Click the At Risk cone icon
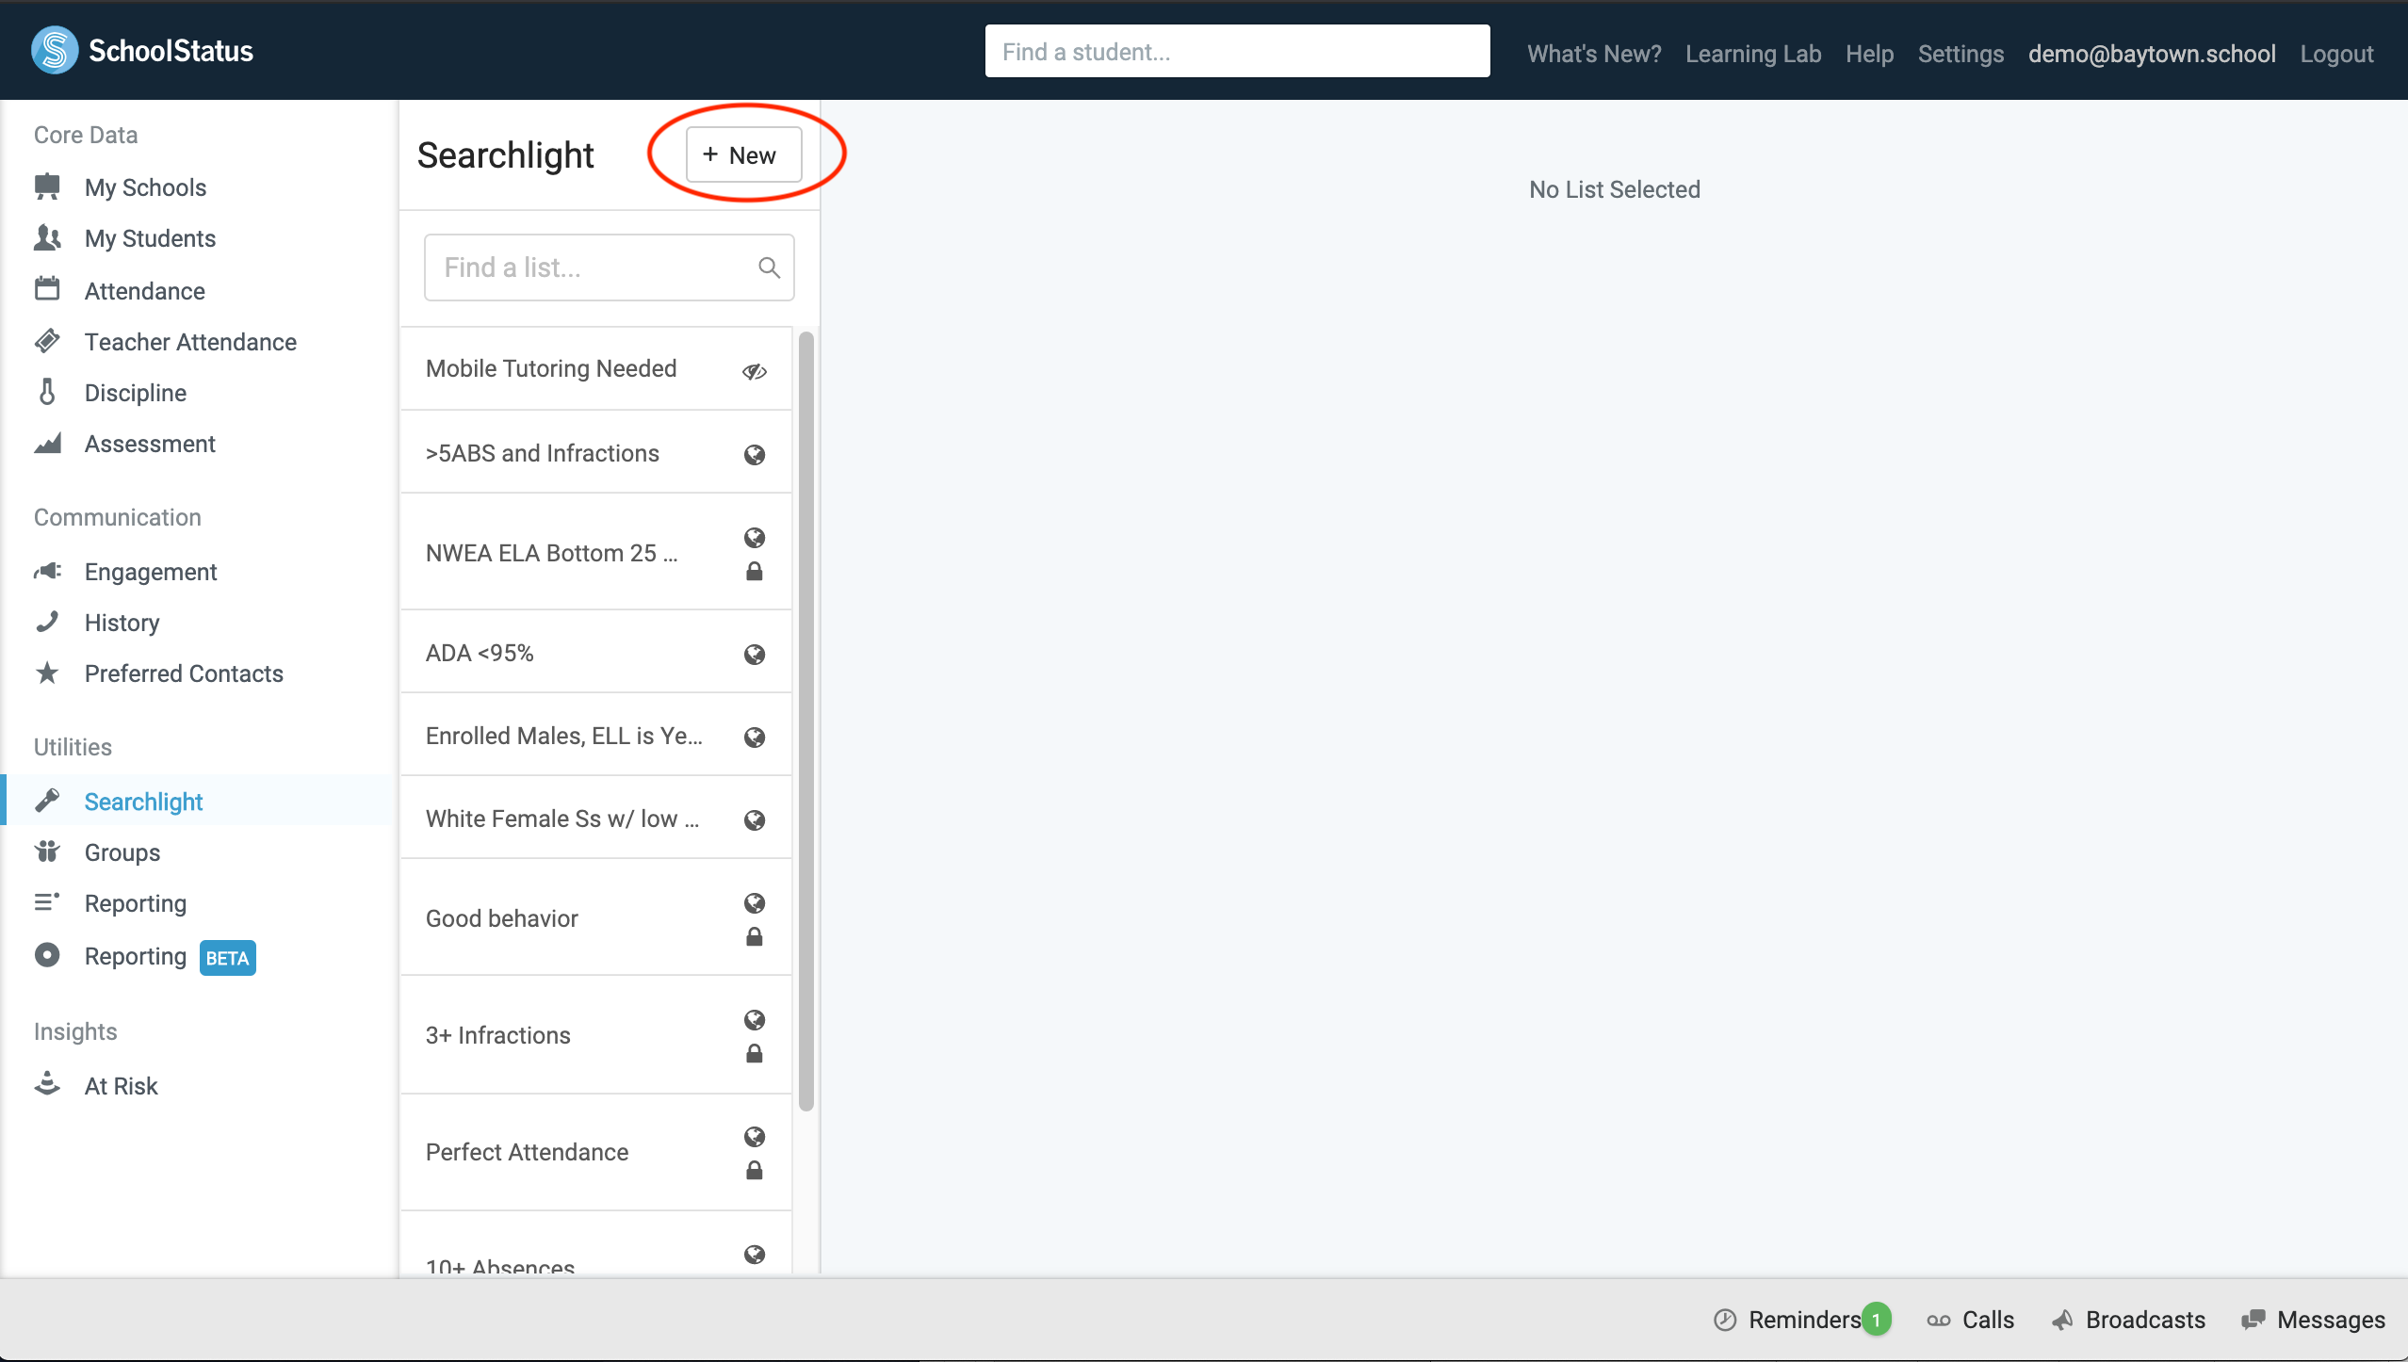 (x=47, y=1084)
